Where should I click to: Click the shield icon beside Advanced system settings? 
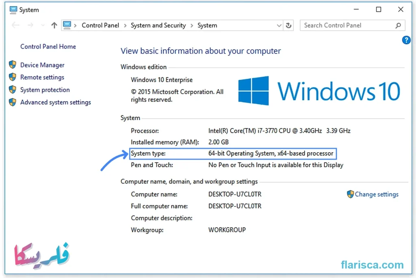point(13,102)
